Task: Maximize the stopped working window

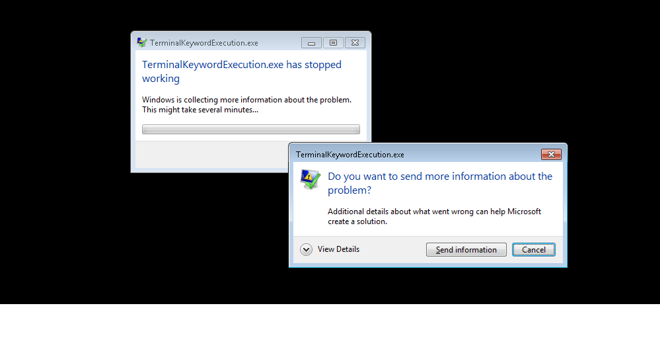Action: (x=333, y=43)
